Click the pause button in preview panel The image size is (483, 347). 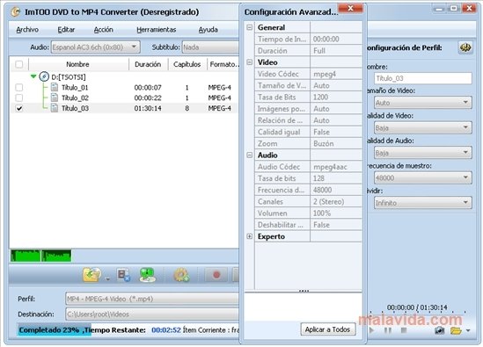[x=388, y=330]
